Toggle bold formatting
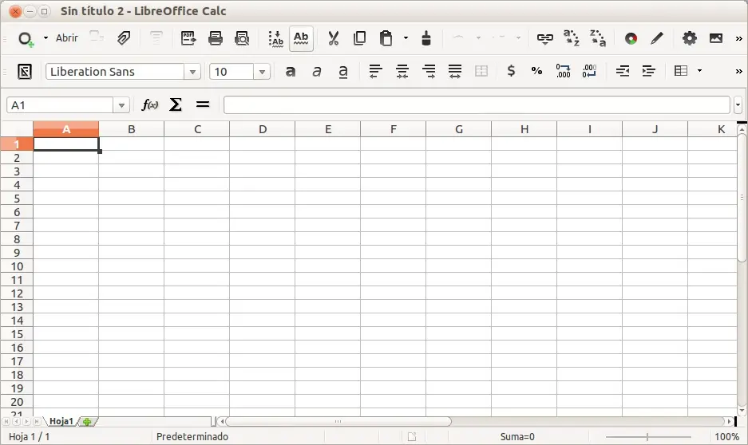Viewport: 748px width, 445px height. (290, 72)
